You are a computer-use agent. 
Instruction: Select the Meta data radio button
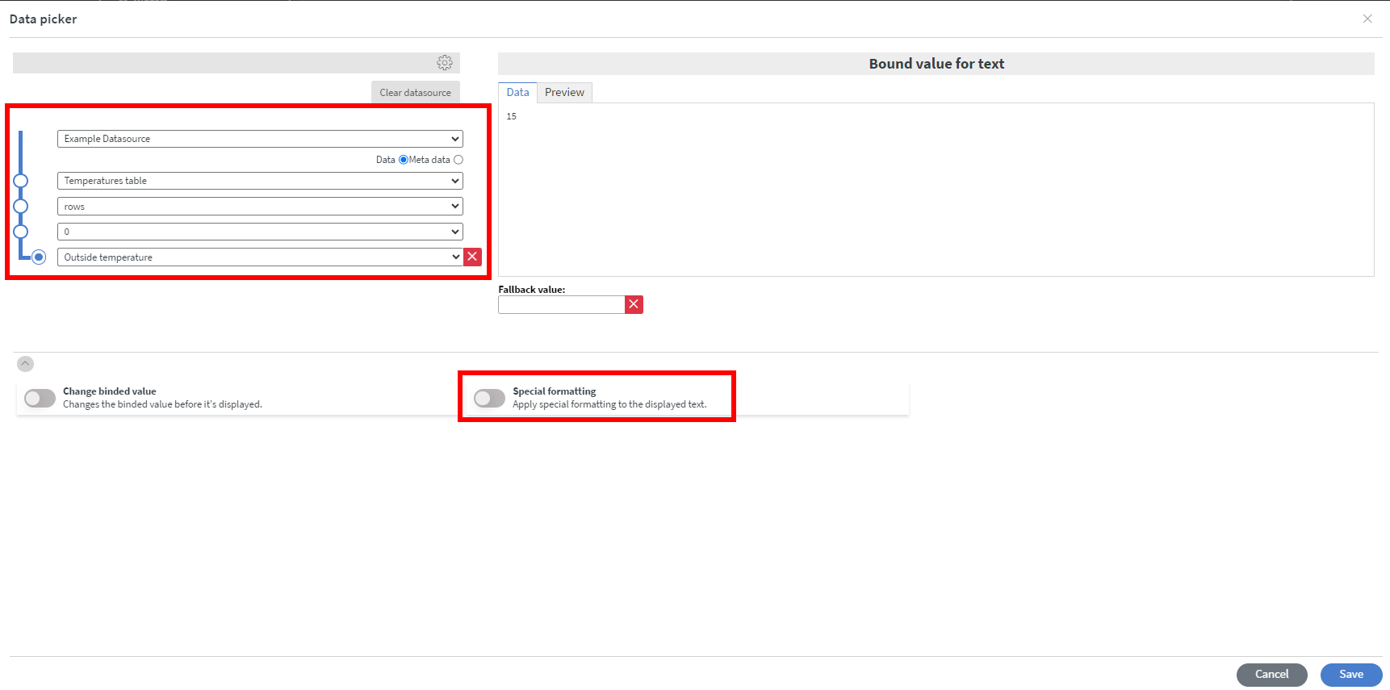(458, 160)
